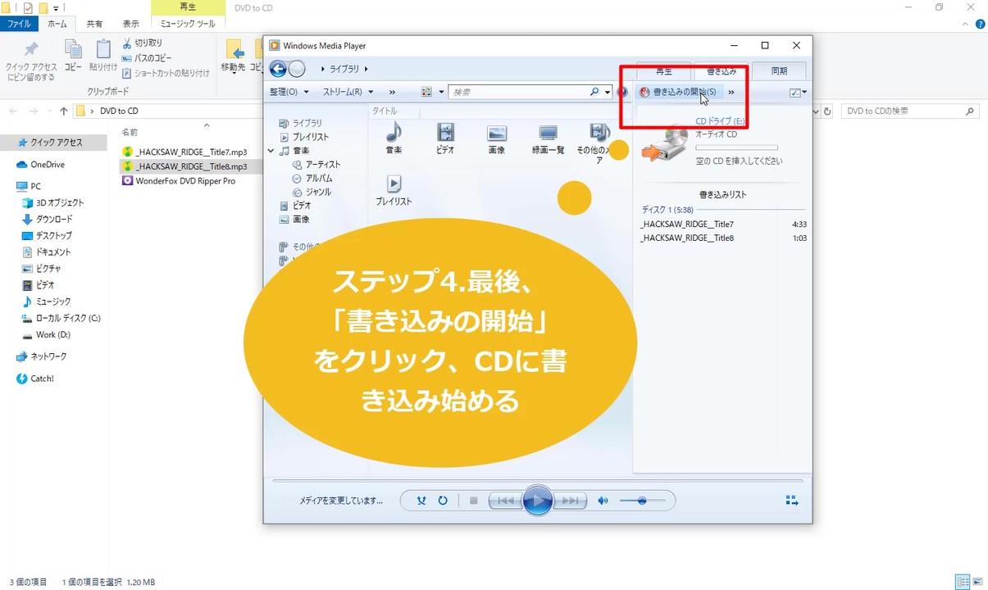Click Play button in Windows Media Player
The height and width of the screenshot is (590, 988).
tap(537, 500)
